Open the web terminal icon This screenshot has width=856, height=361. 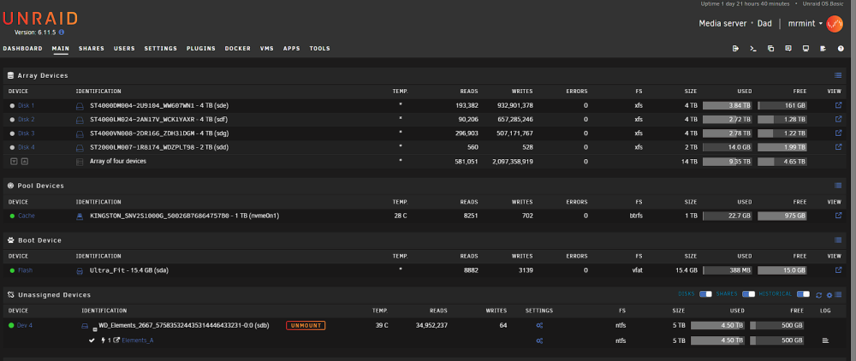[x=752, y=49]
